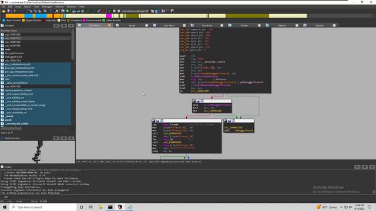376x211 pixels.
Task: Click the taskbar search box
Action: [x=43, y=207]
